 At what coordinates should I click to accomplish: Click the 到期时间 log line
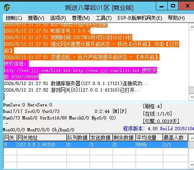click(x=68, y=37)
